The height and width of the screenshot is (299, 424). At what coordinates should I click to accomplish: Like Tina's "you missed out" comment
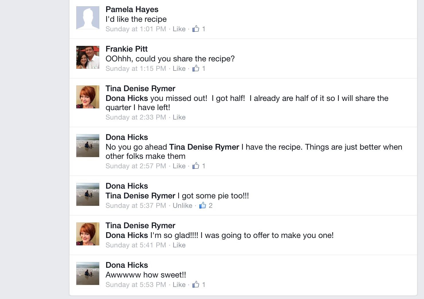[179, 117]
